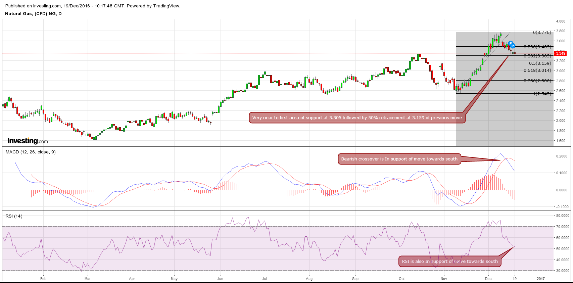Click the 50.0000 RSI axis value
Viewport: 573px width, 283px height.
point(563,249)
